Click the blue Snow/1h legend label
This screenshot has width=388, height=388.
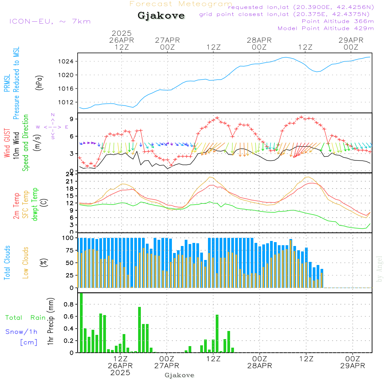click(21, 332)
